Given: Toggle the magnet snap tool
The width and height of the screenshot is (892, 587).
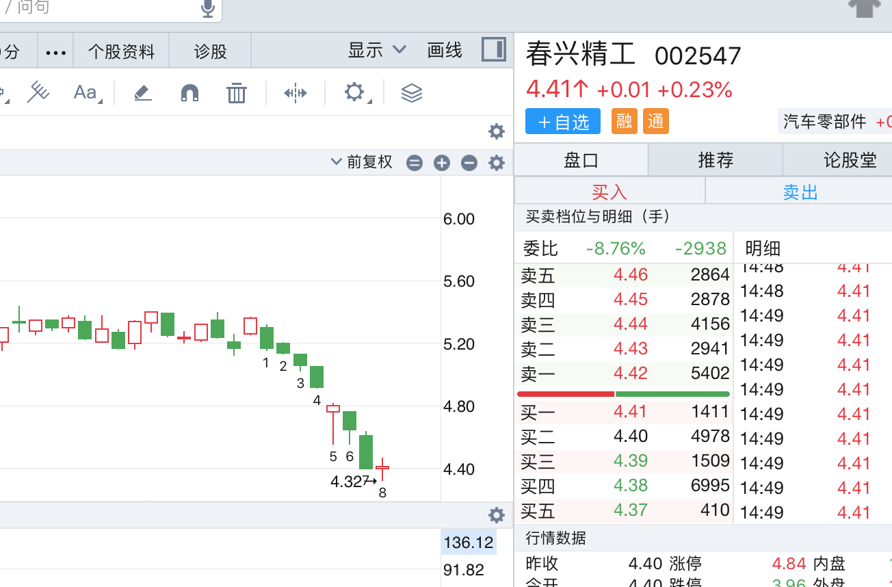Looking at the screenshot, I should pyautogui.click(x=189, y=92).
